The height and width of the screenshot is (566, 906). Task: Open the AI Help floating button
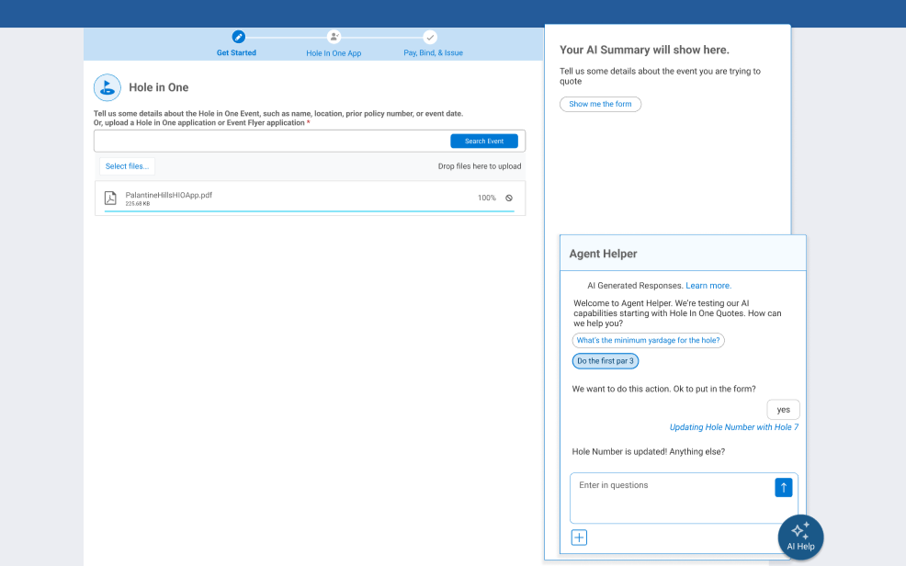click(800, 538)
